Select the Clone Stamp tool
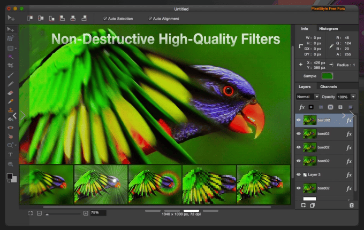 point(11,110)
